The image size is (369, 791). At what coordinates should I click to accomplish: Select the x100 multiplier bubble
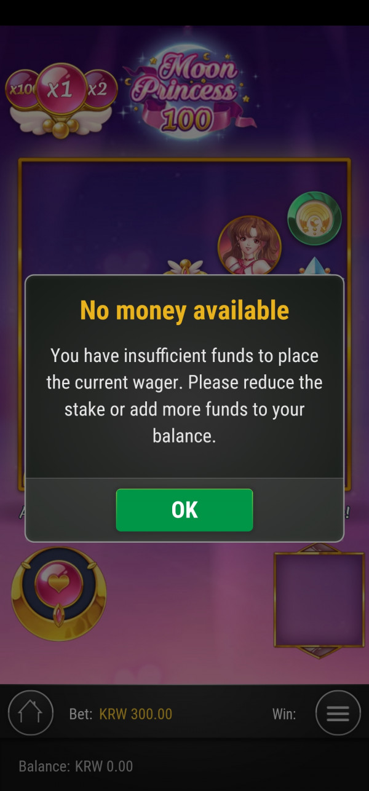(21, 90)
